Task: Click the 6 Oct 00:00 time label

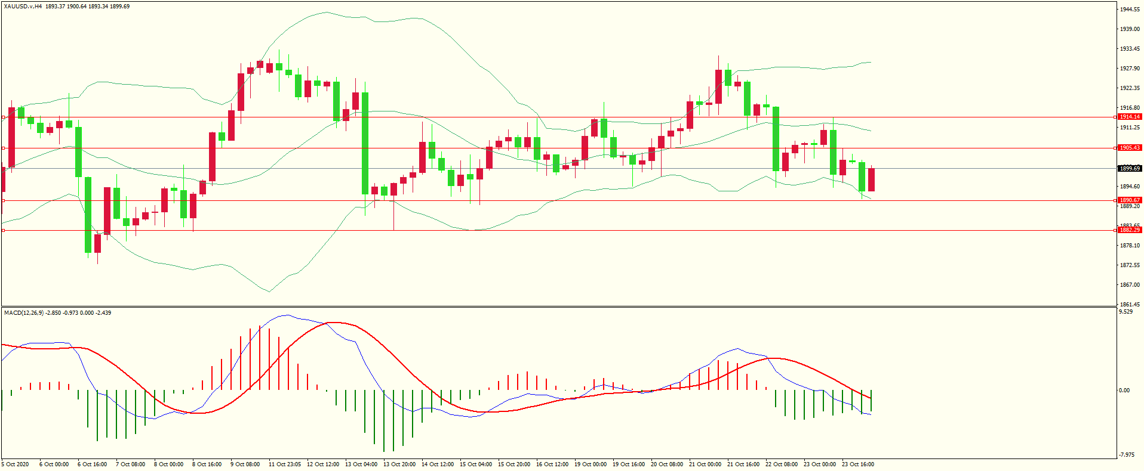Action: (x=54, y=464)
